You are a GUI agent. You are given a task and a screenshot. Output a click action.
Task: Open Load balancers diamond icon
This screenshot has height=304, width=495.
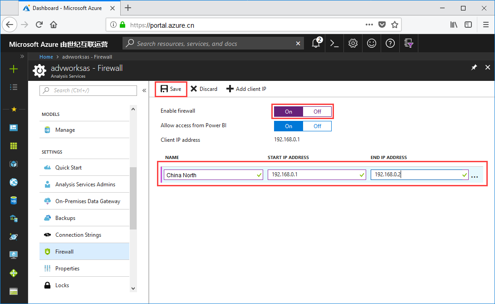tap(14, 273)
